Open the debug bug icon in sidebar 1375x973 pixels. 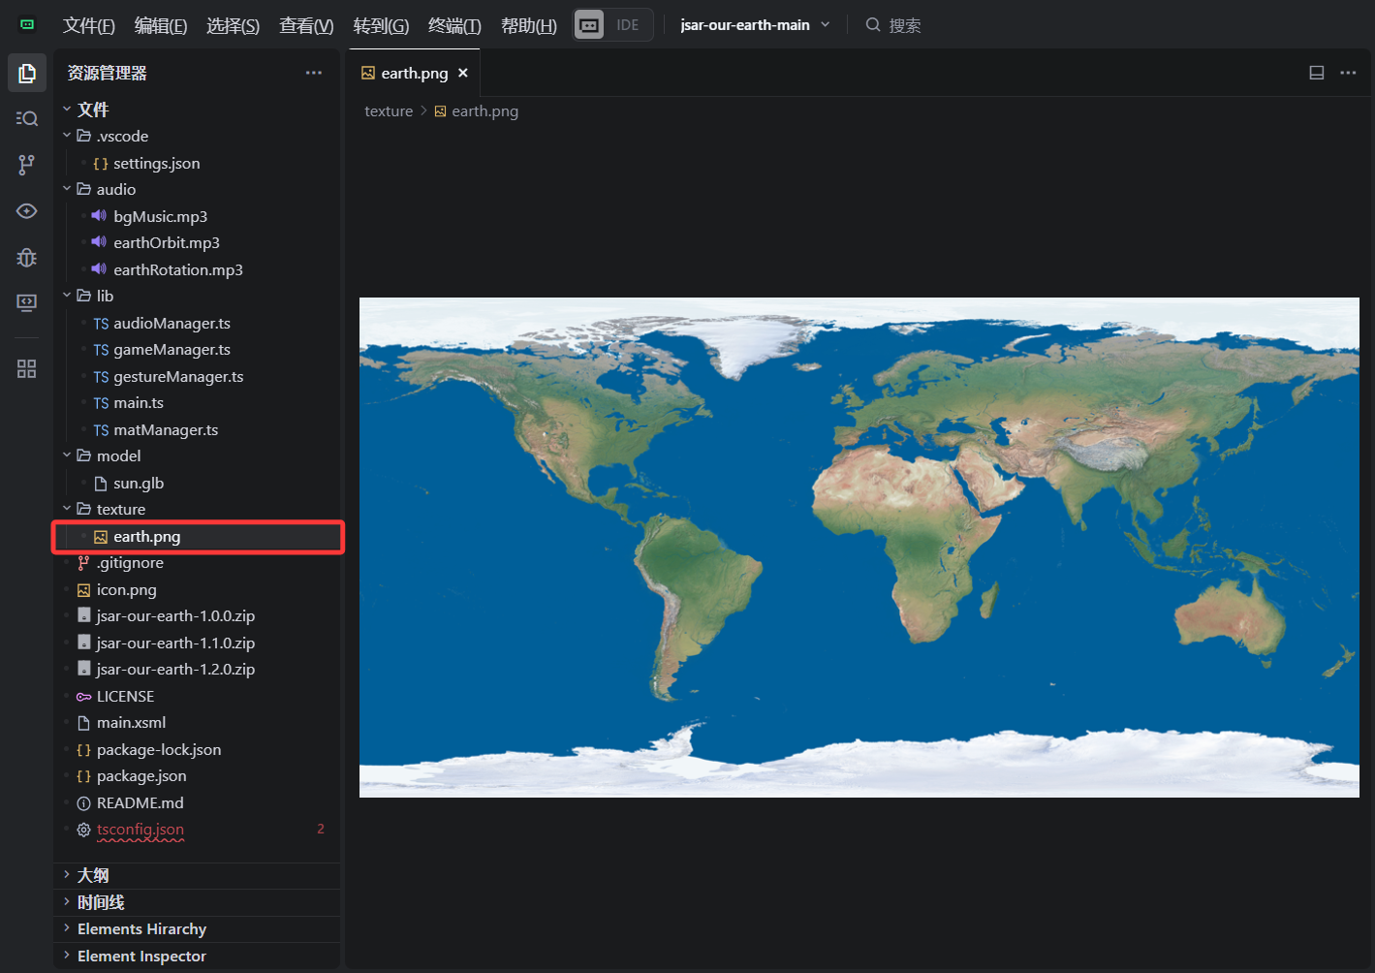[27, 257]
